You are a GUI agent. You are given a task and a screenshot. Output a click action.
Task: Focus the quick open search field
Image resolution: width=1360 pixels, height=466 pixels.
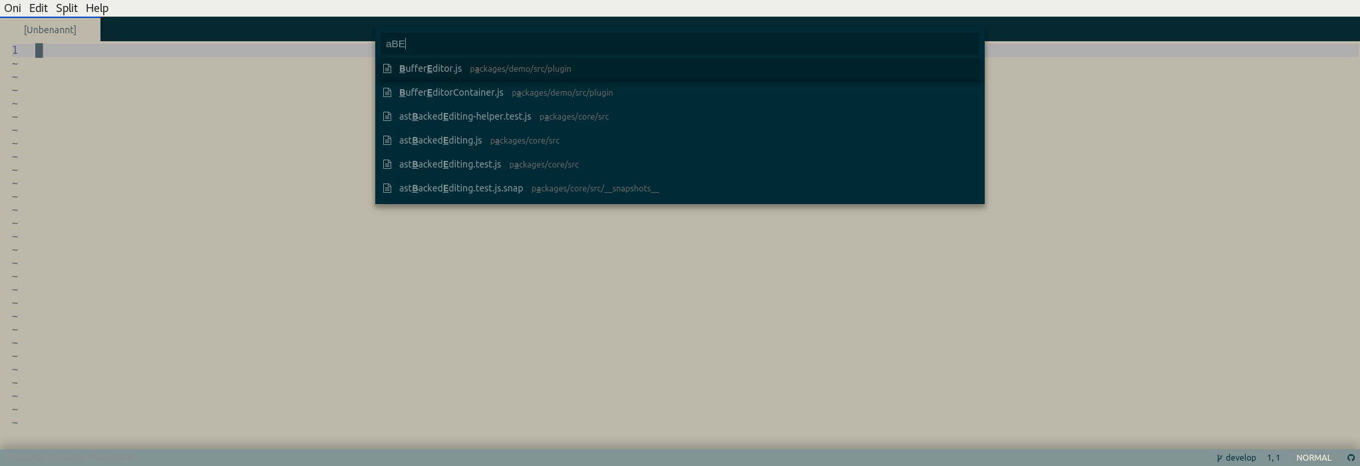tap(679, 44)
